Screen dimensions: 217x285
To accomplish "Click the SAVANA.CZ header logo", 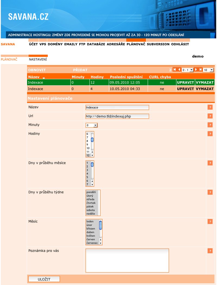I will click(x=28, y=17).
